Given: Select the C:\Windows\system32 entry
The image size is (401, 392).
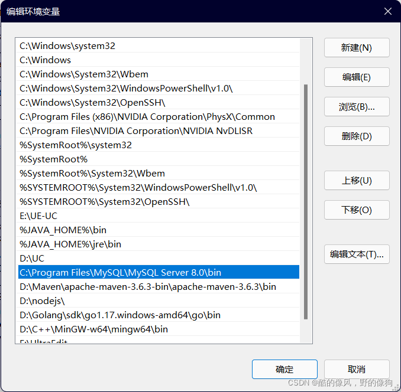Looking at the screenshot, I should tap(159, 46).
